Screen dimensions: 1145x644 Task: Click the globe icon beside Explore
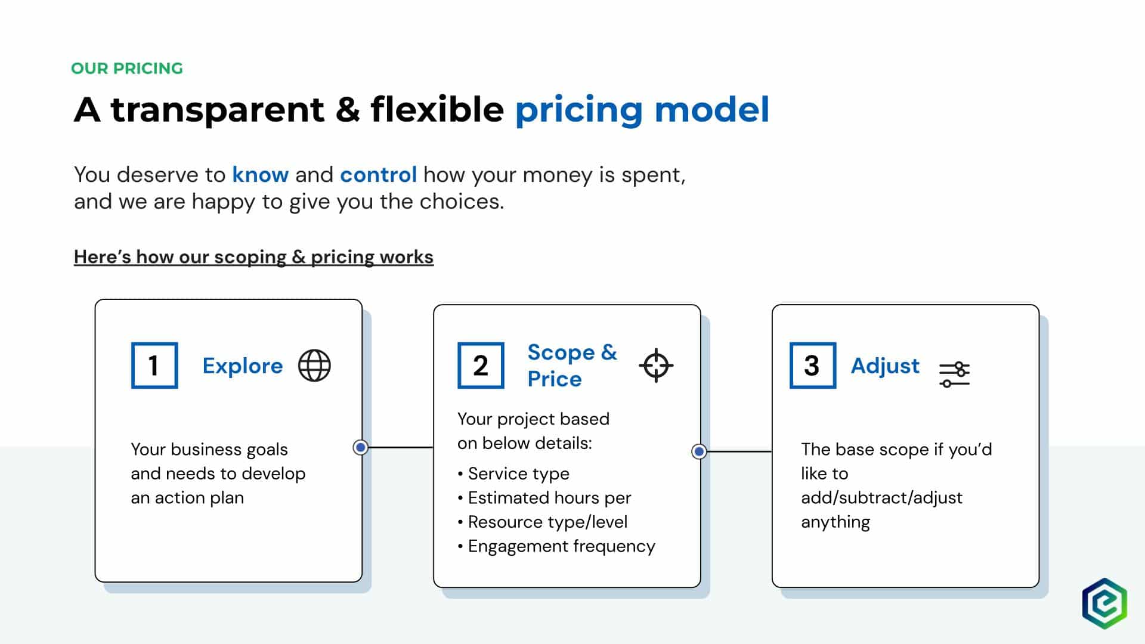tap(314, 366)
